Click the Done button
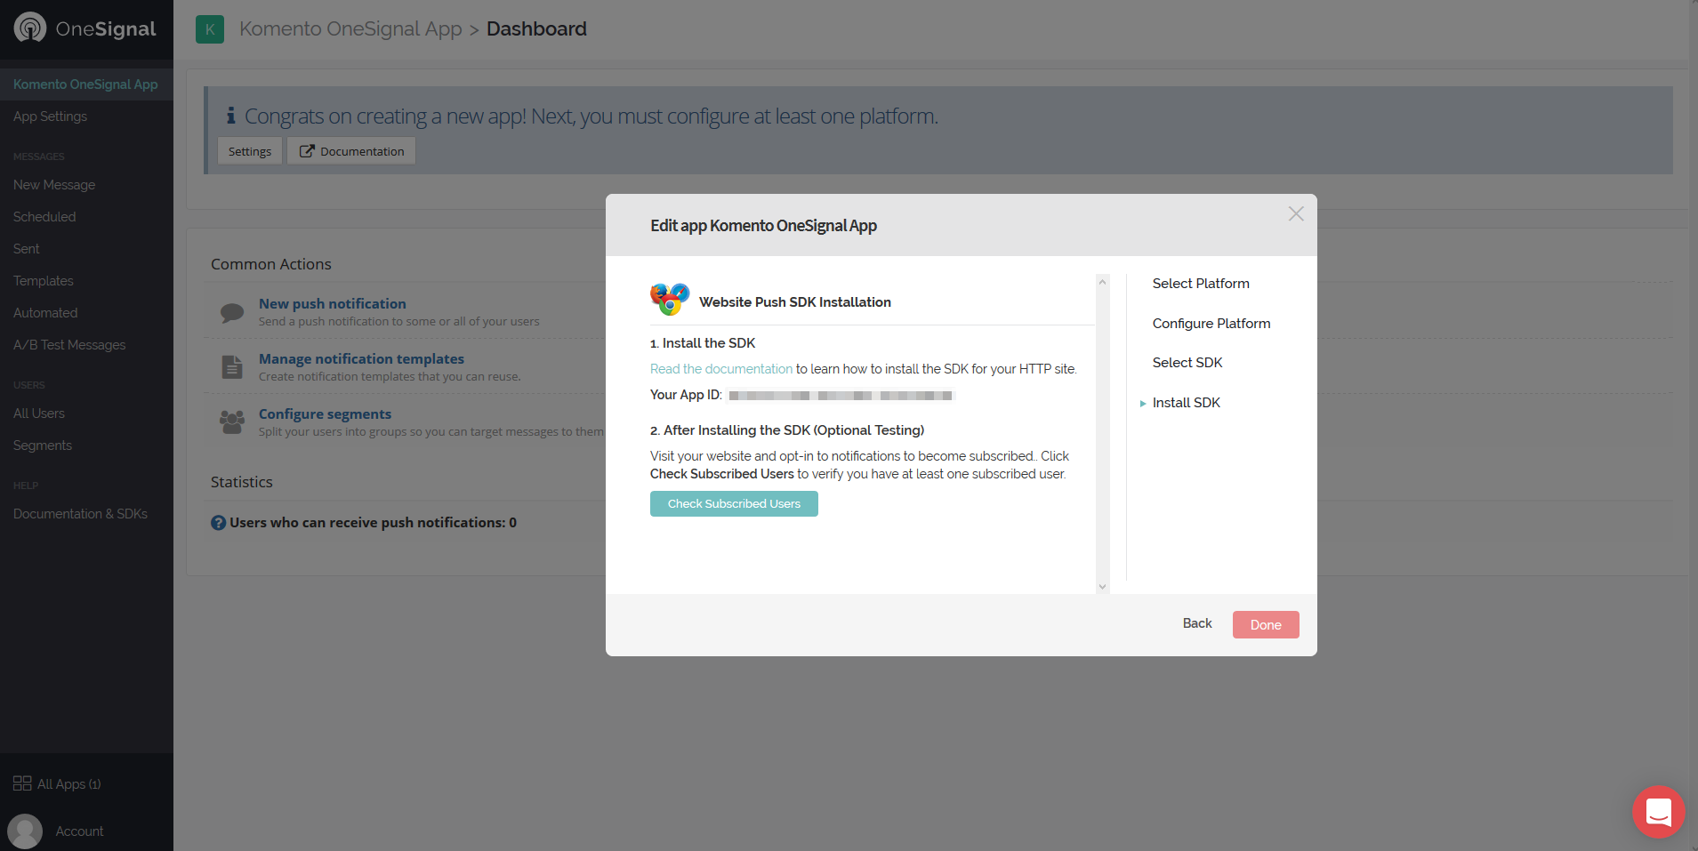The width and height of the screenshot is (1698, 851). pos(1266,624)
